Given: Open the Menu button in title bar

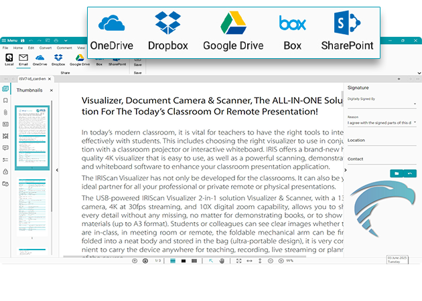Looking at the screenshot, I should [9, 41].
